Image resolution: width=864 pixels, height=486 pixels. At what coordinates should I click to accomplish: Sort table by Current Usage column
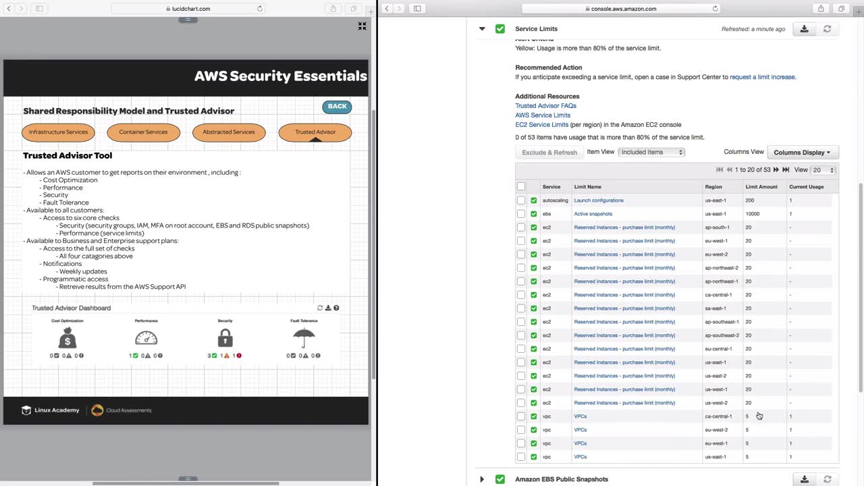[807, 187]
